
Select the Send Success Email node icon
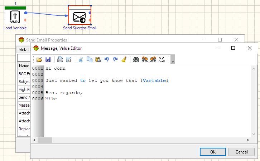(x=80, y=17)
